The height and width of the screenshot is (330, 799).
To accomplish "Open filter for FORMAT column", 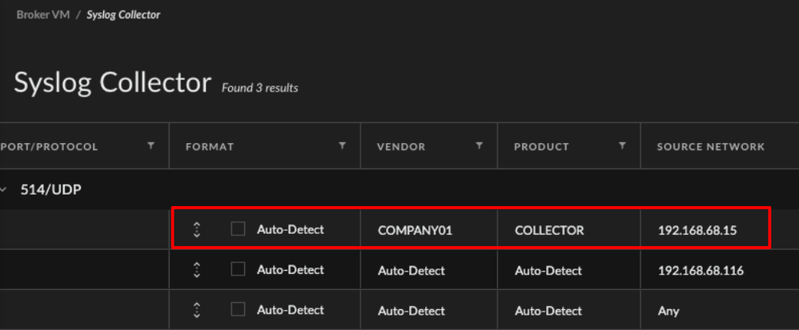I will click(x=343, y=146).
